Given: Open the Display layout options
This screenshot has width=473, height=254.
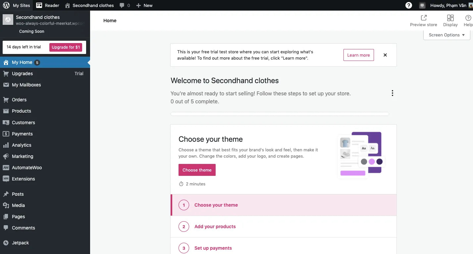Looking at the screenshot, I should (450, 21).
